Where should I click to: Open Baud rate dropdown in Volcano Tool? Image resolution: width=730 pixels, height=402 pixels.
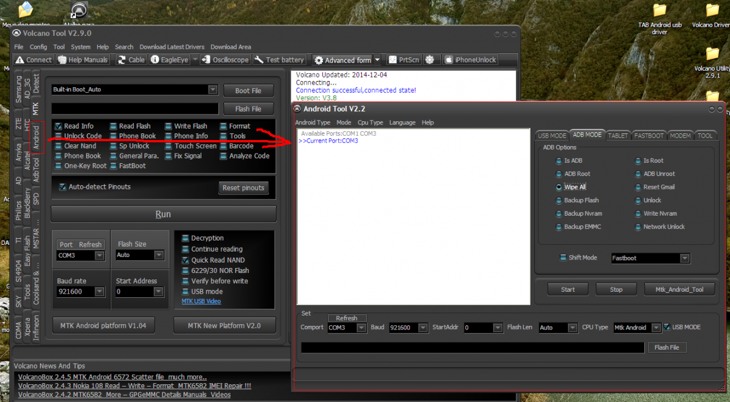pos(99,292)
